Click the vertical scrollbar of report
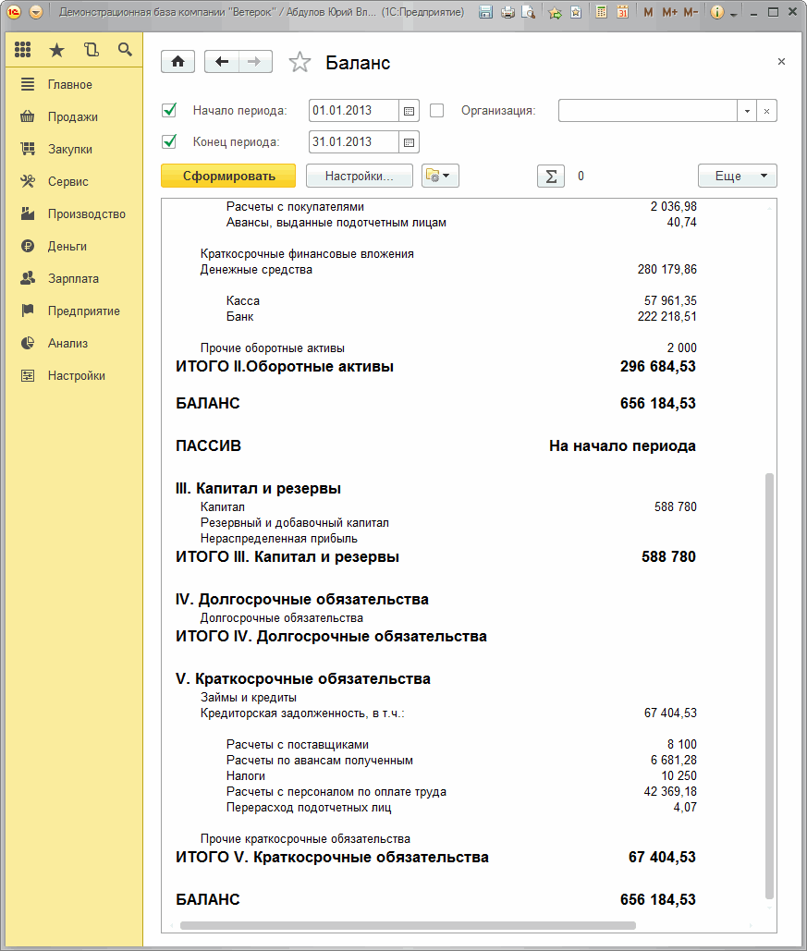 (x=769, y=686)
